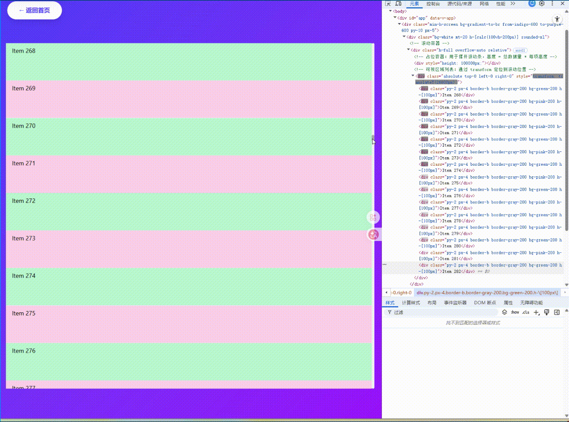569x422 pixels.
Task: Toggle the device emulation toolbar
Action: pyautogui.click(x=398, y=4)
